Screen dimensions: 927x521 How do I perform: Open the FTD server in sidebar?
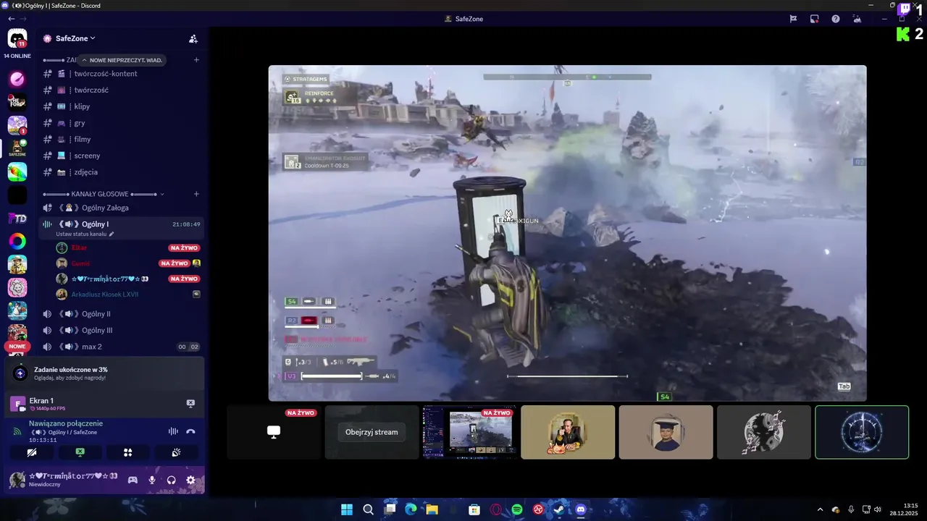coord(17,219)
